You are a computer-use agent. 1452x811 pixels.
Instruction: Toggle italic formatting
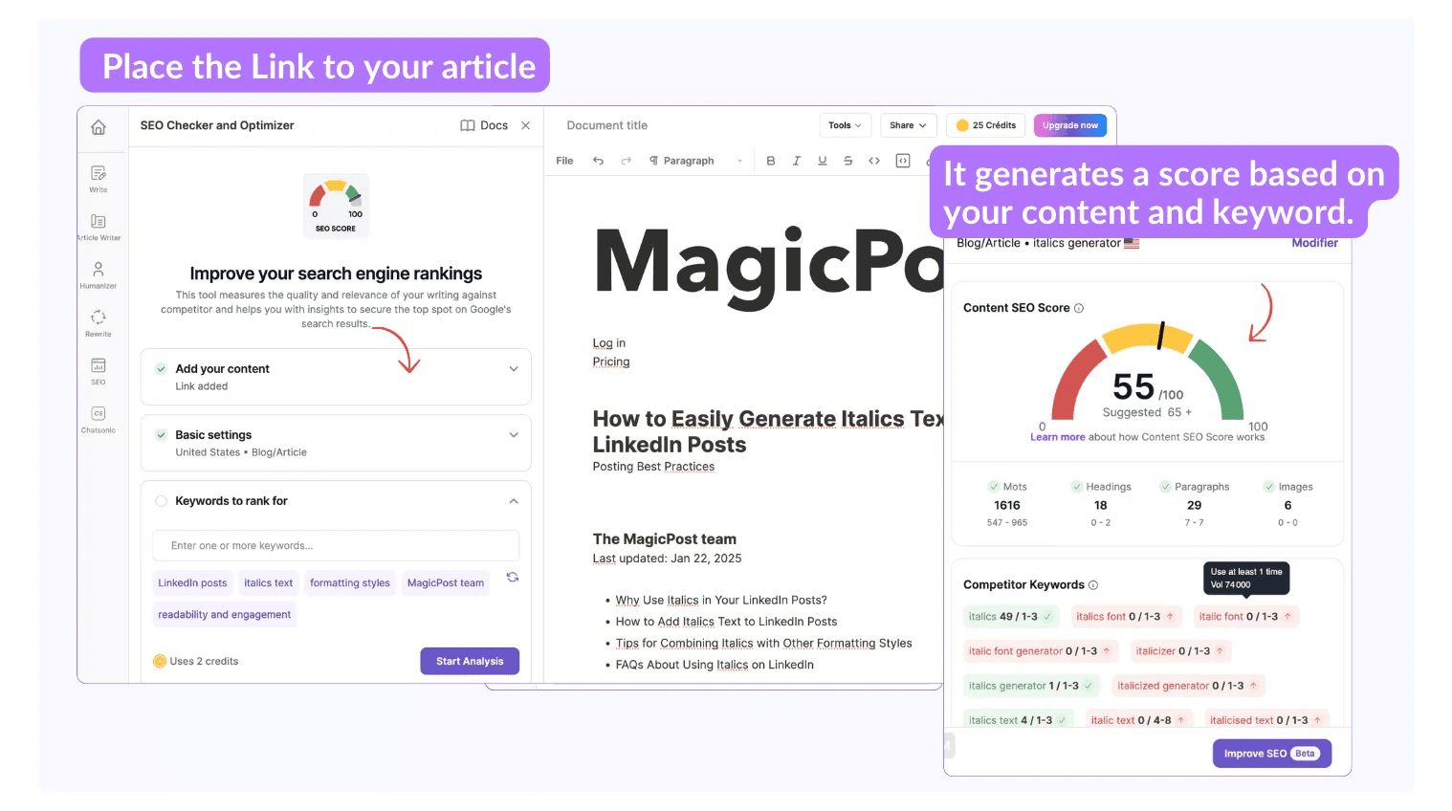click(796, 161)
